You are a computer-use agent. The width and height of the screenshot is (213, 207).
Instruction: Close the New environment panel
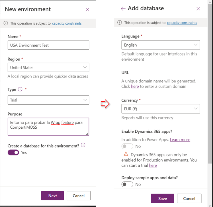87,9
